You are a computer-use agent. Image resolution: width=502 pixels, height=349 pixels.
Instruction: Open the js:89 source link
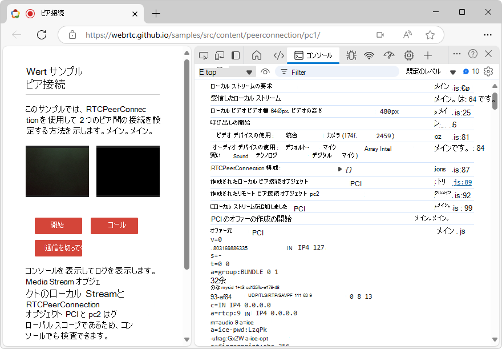pyautogui.click(x=463, y=182)
